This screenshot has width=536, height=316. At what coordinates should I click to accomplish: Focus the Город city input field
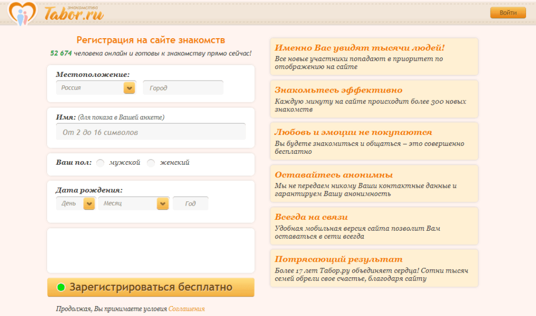183,88
